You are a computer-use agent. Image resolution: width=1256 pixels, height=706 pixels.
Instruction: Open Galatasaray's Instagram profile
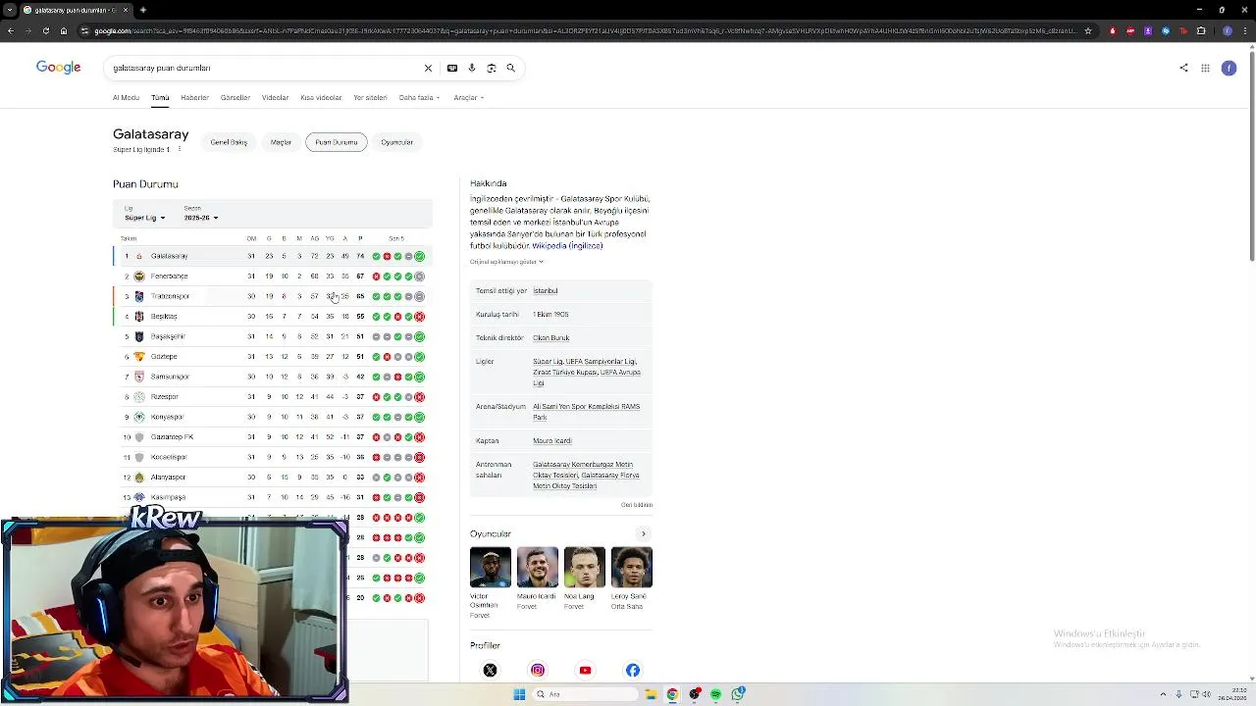(538, 671)
